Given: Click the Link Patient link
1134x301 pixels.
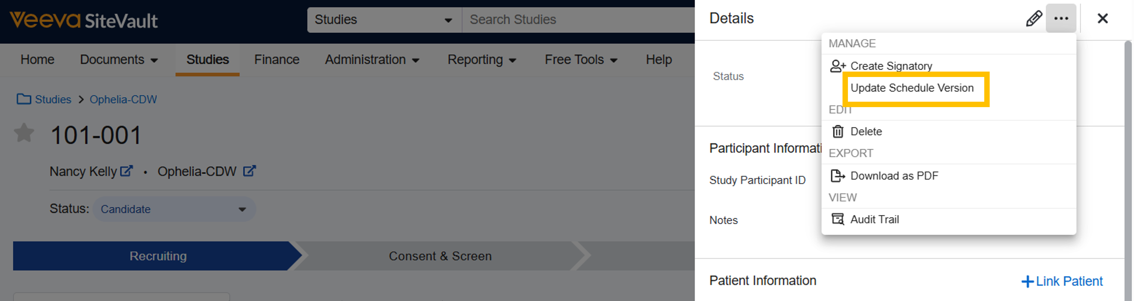Looking at the screenshot, I should (x=1062, y=281).
